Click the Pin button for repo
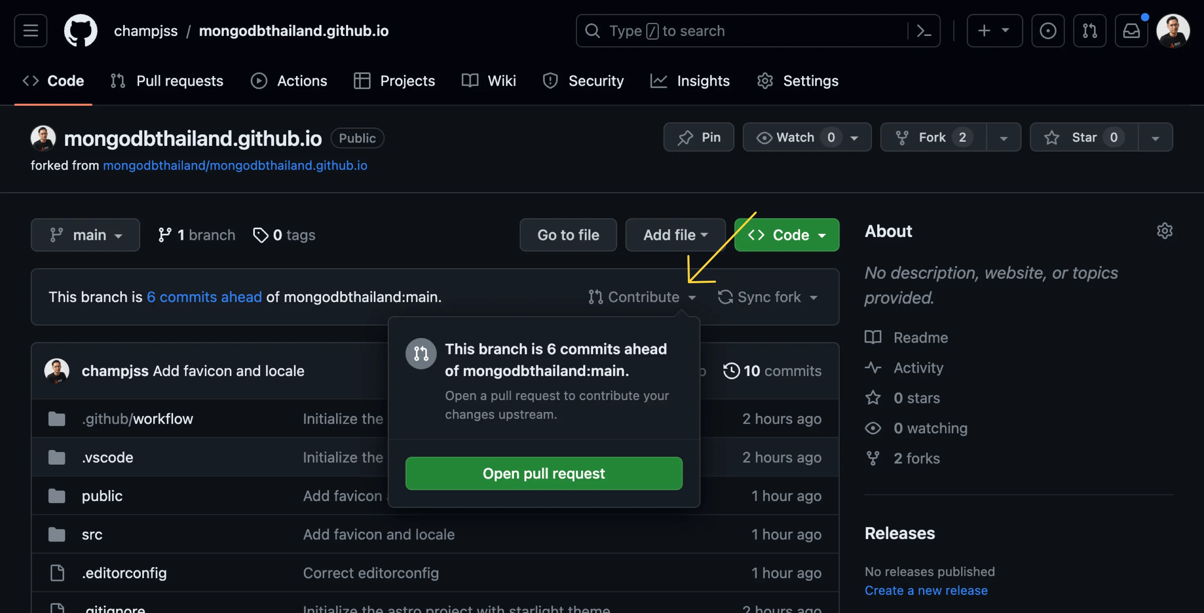 coord(698,136)
